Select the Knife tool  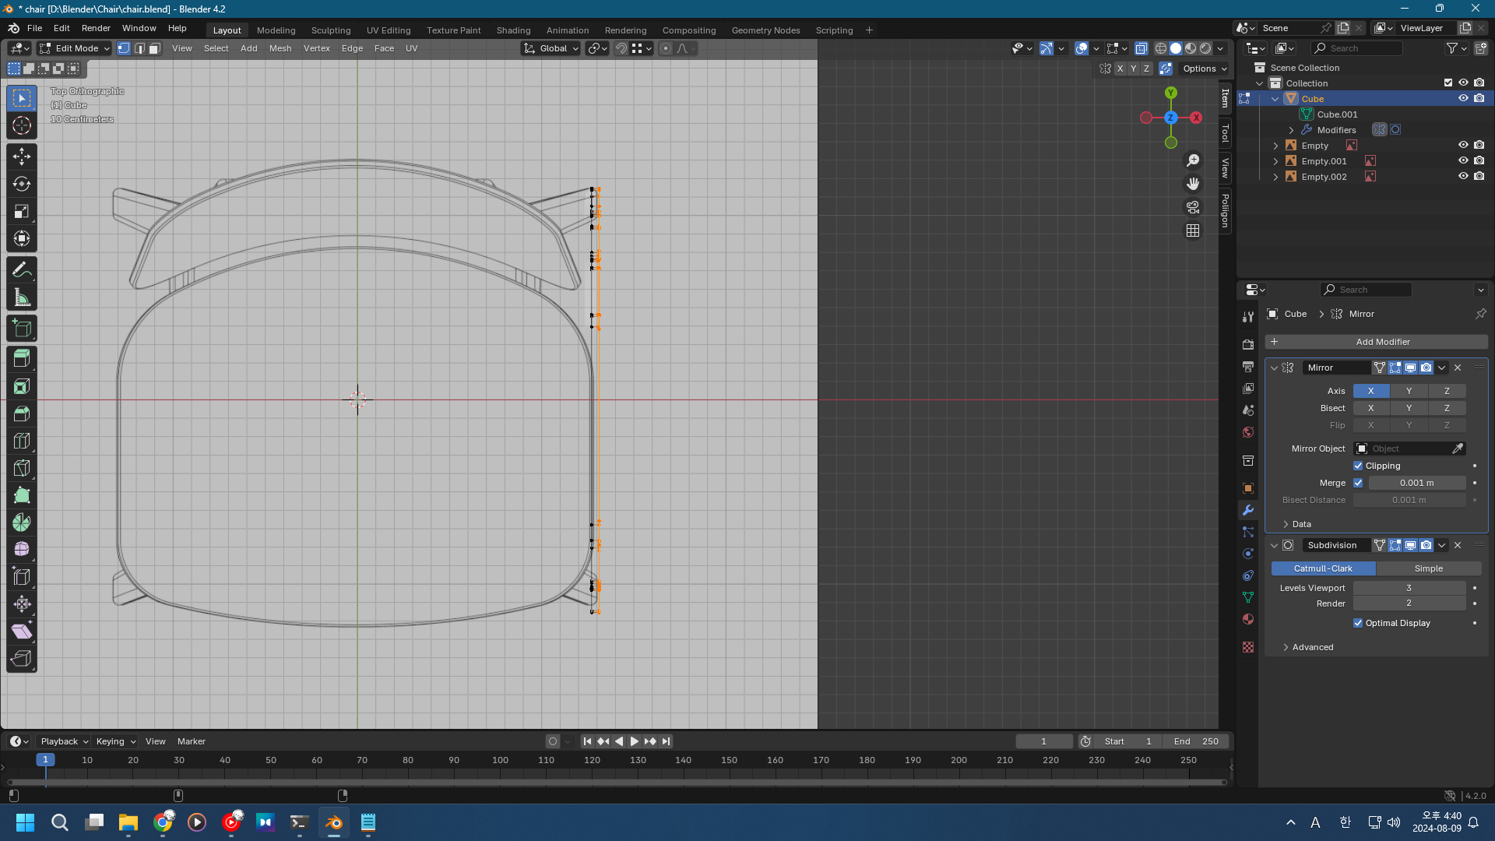click(22, 468)
